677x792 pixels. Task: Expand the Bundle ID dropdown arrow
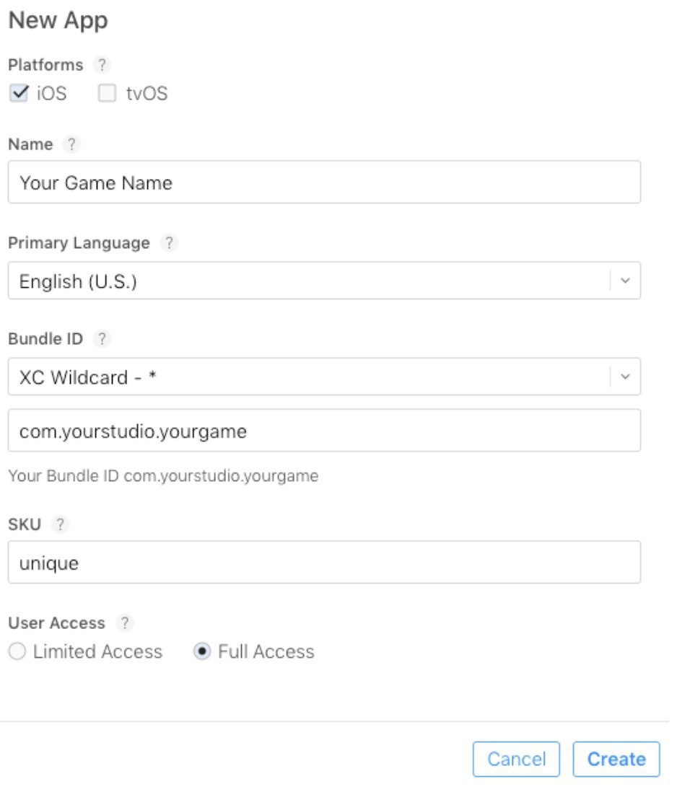point(625,377)
